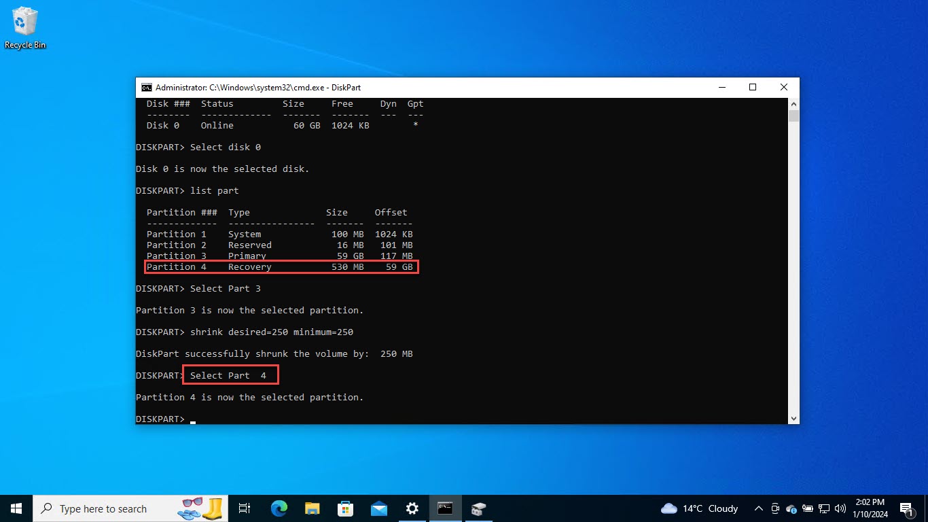Open Settings gear on the taskbar
This screenshot has height=522, width=928.
coord(412,508)
